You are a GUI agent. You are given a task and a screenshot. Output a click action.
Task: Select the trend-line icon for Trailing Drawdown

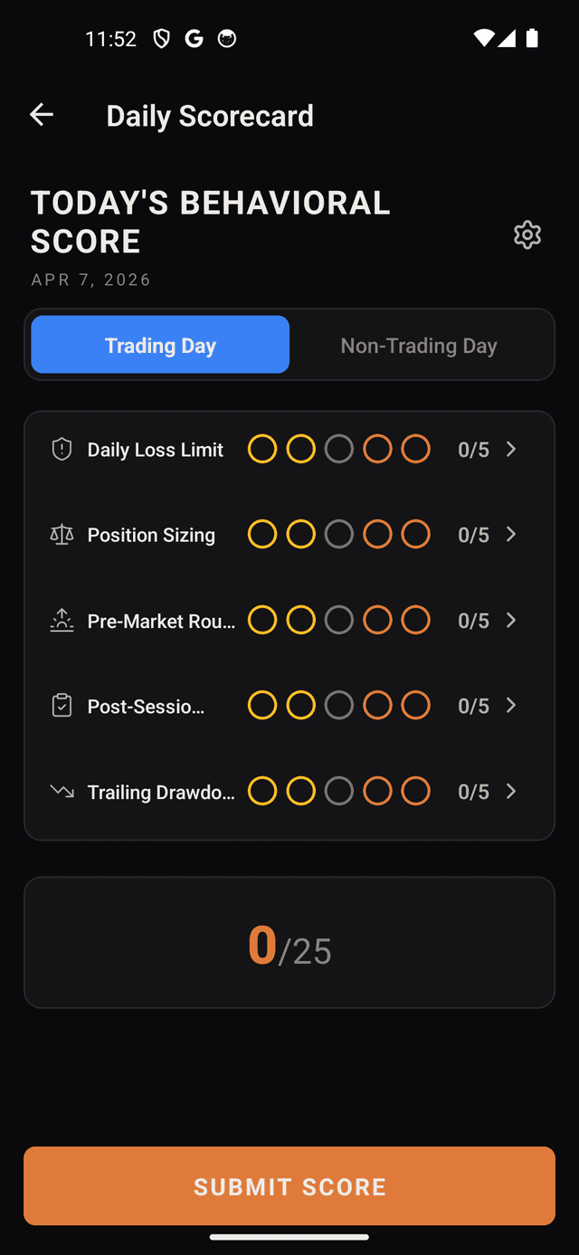(x=62, y=791)
